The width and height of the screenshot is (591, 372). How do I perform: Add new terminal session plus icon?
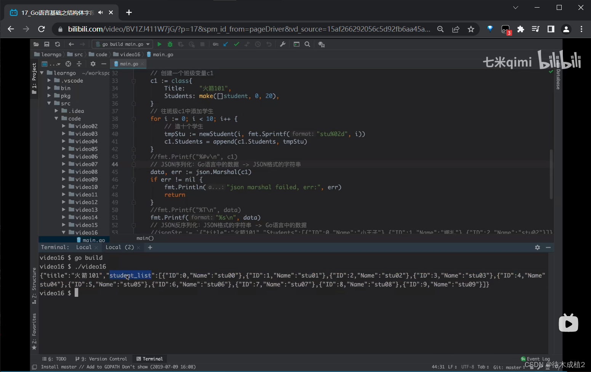[x=150, y=247]
